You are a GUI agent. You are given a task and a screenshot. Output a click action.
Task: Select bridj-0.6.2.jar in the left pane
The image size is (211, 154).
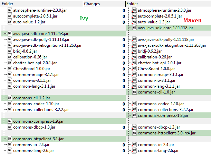(x=25, y=51)
